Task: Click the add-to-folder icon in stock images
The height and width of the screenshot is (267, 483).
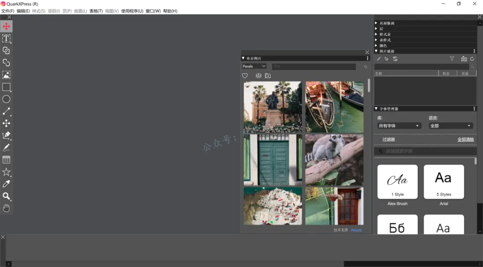Action: click(x=268, y=76)
